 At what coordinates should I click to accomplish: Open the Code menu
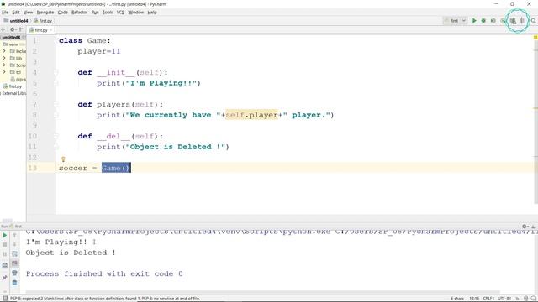(62, 13)
